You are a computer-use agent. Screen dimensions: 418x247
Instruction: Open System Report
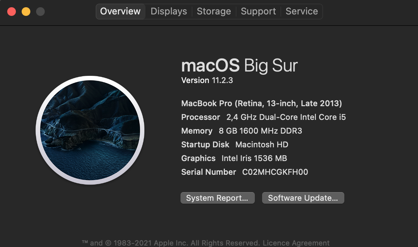tap(217, 198)
